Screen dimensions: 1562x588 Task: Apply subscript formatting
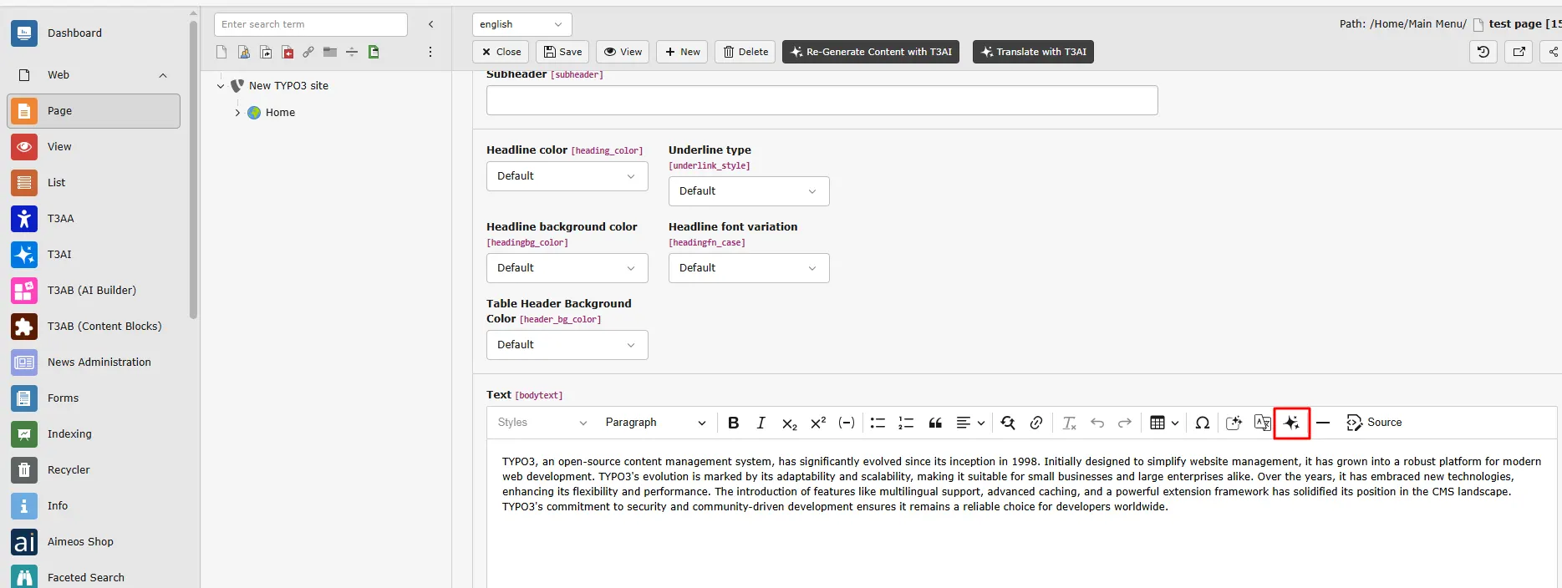789,423
